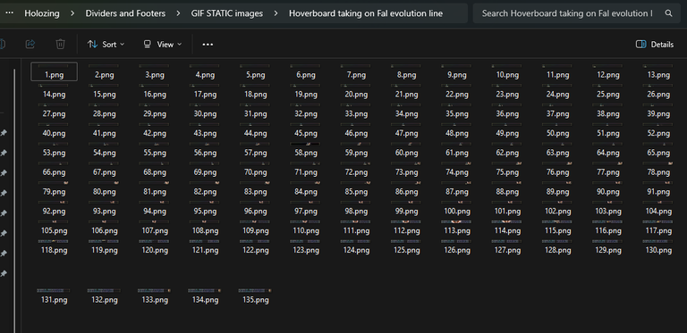Click the Search Hoverboard input field
This screenshot has height=333, width=687.
click(567, 13)
